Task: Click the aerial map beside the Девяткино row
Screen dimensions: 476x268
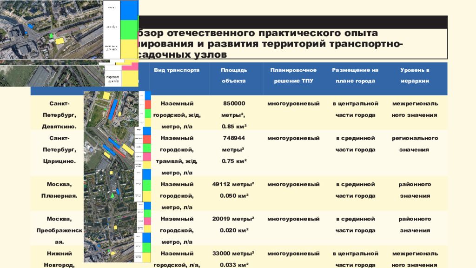Action: 117,109
